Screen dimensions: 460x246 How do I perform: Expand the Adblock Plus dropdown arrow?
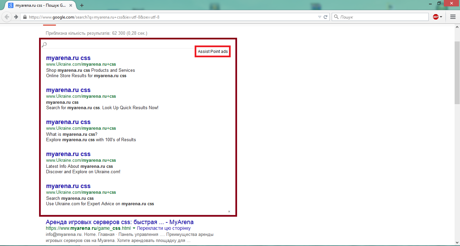point(441,17)
